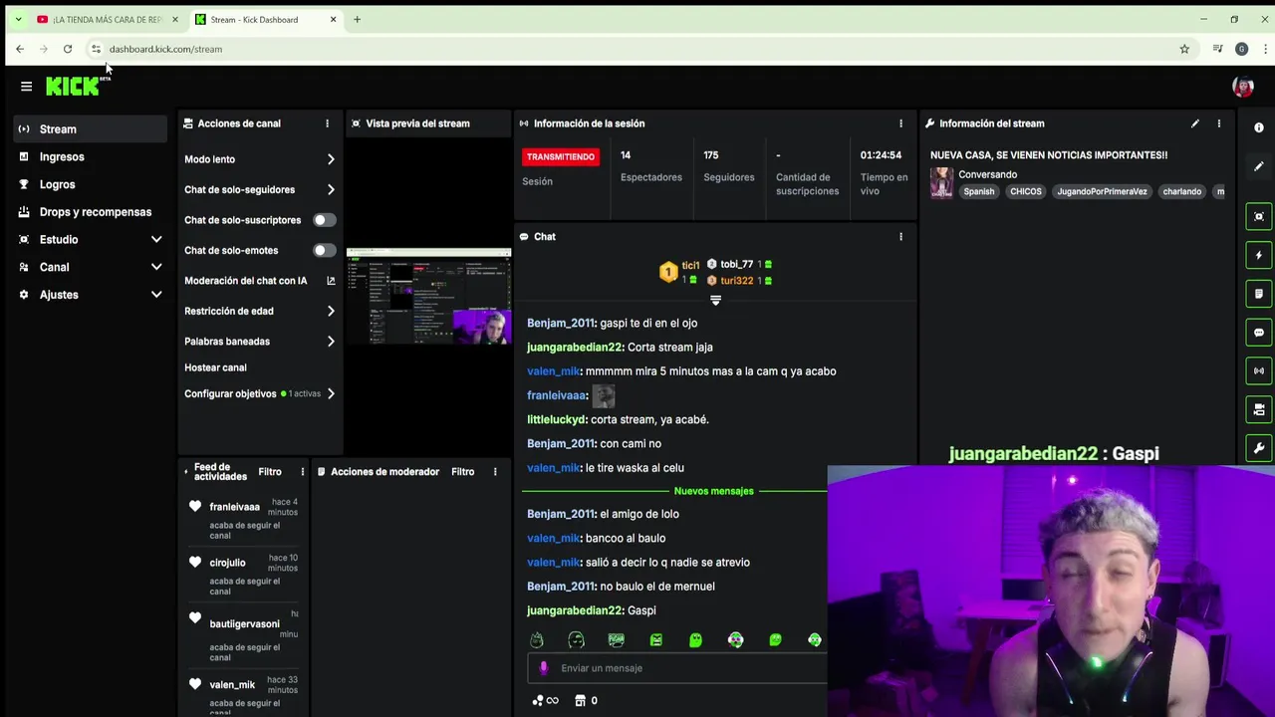Click the lightning bolt icon in right sidebar
Viewport: 1275px width, 717px height.
coord(1259,255)
